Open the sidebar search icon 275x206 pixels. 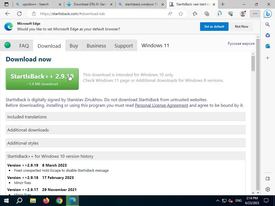[x=268, y=24]
